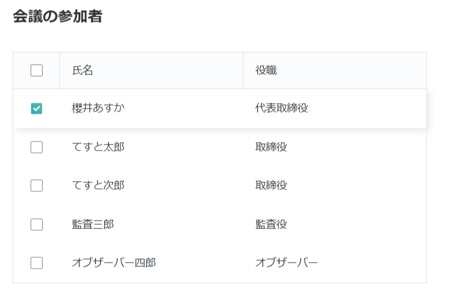Click the 取締役 role of てすと太郎
This screenshot has width=457, height=298.
(271, 147)
